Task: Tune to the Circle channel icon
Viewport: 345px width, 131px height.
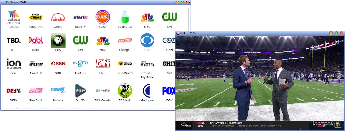Action: coord(58,17)
